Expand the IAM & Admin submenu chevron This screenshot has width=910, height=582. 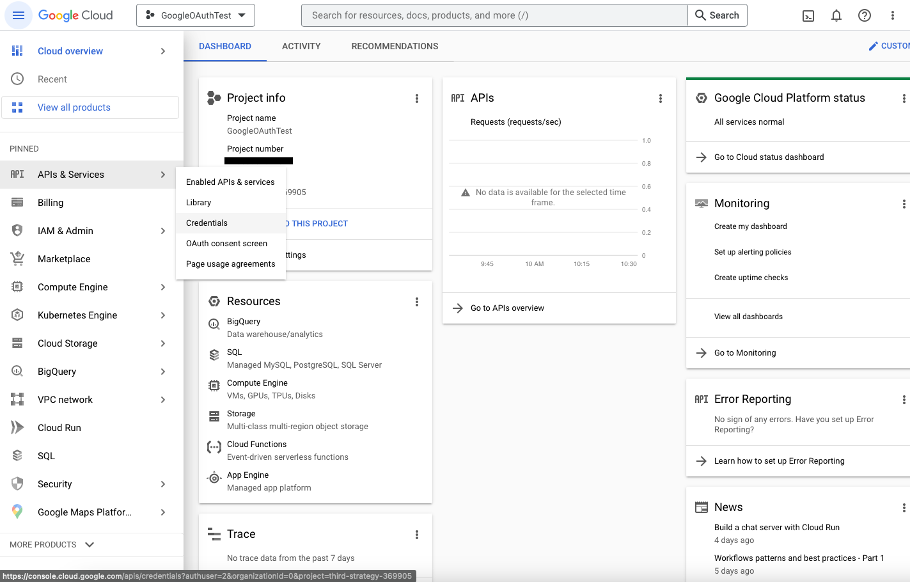coord(163,231)
